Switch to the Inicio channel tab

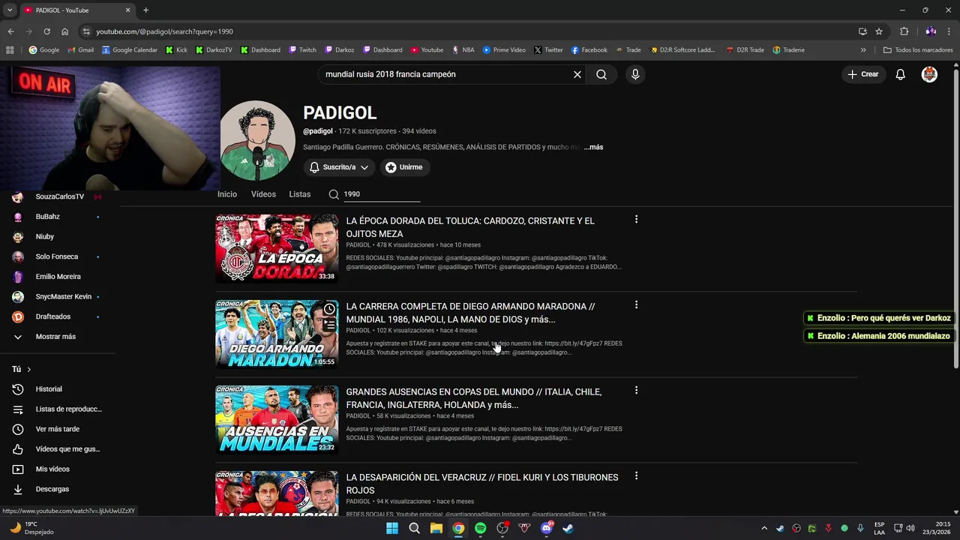tap(227, 194)
